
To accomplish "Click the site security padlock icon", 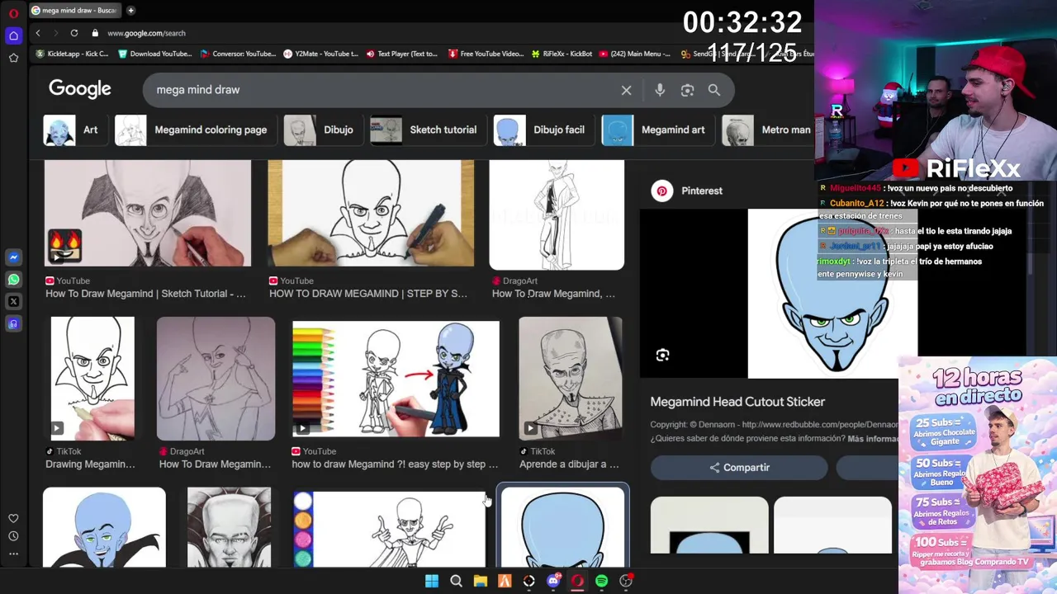I will click(95, 33).
